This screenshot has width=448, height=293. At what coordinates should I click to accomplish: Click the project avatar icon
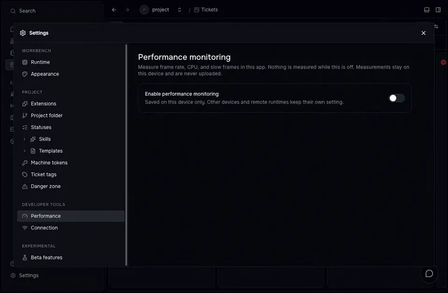tap(144, 10)
